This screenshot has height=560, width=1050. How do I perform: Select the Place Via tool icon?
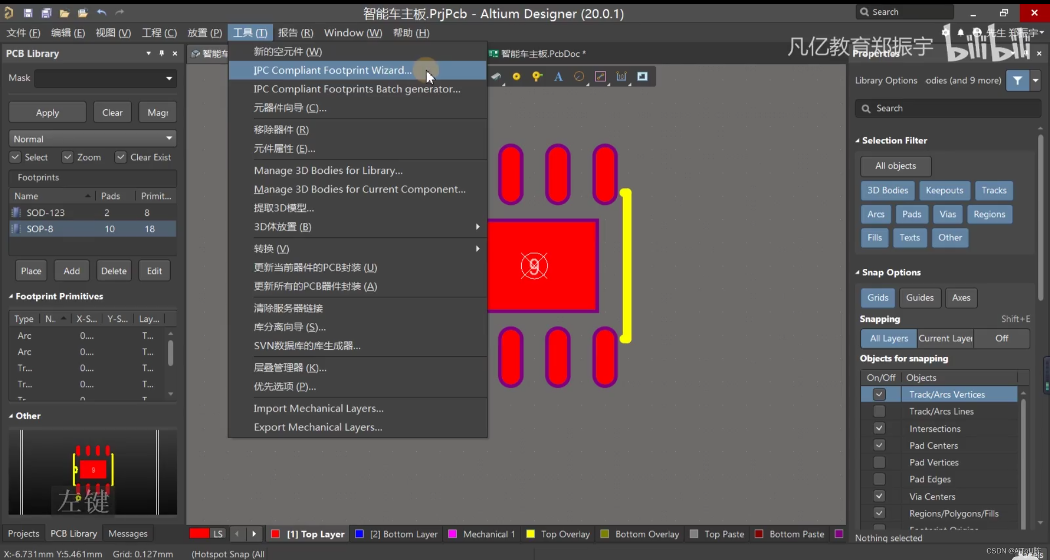pos(537,76)
